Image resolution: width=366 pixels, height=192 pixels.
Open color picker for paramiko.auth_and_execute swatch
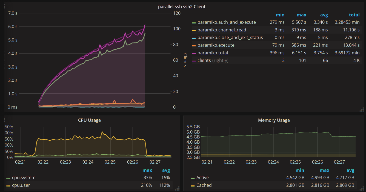194,22
